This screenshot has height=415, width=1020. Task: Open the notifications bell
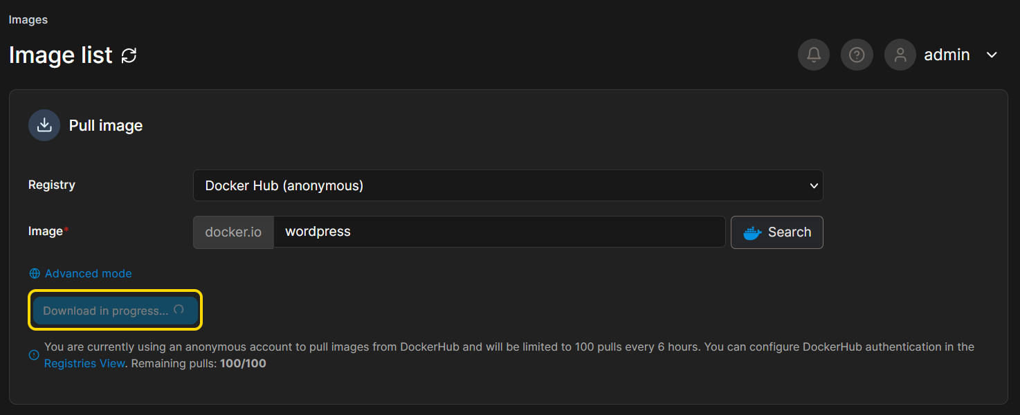coord(814,55)
